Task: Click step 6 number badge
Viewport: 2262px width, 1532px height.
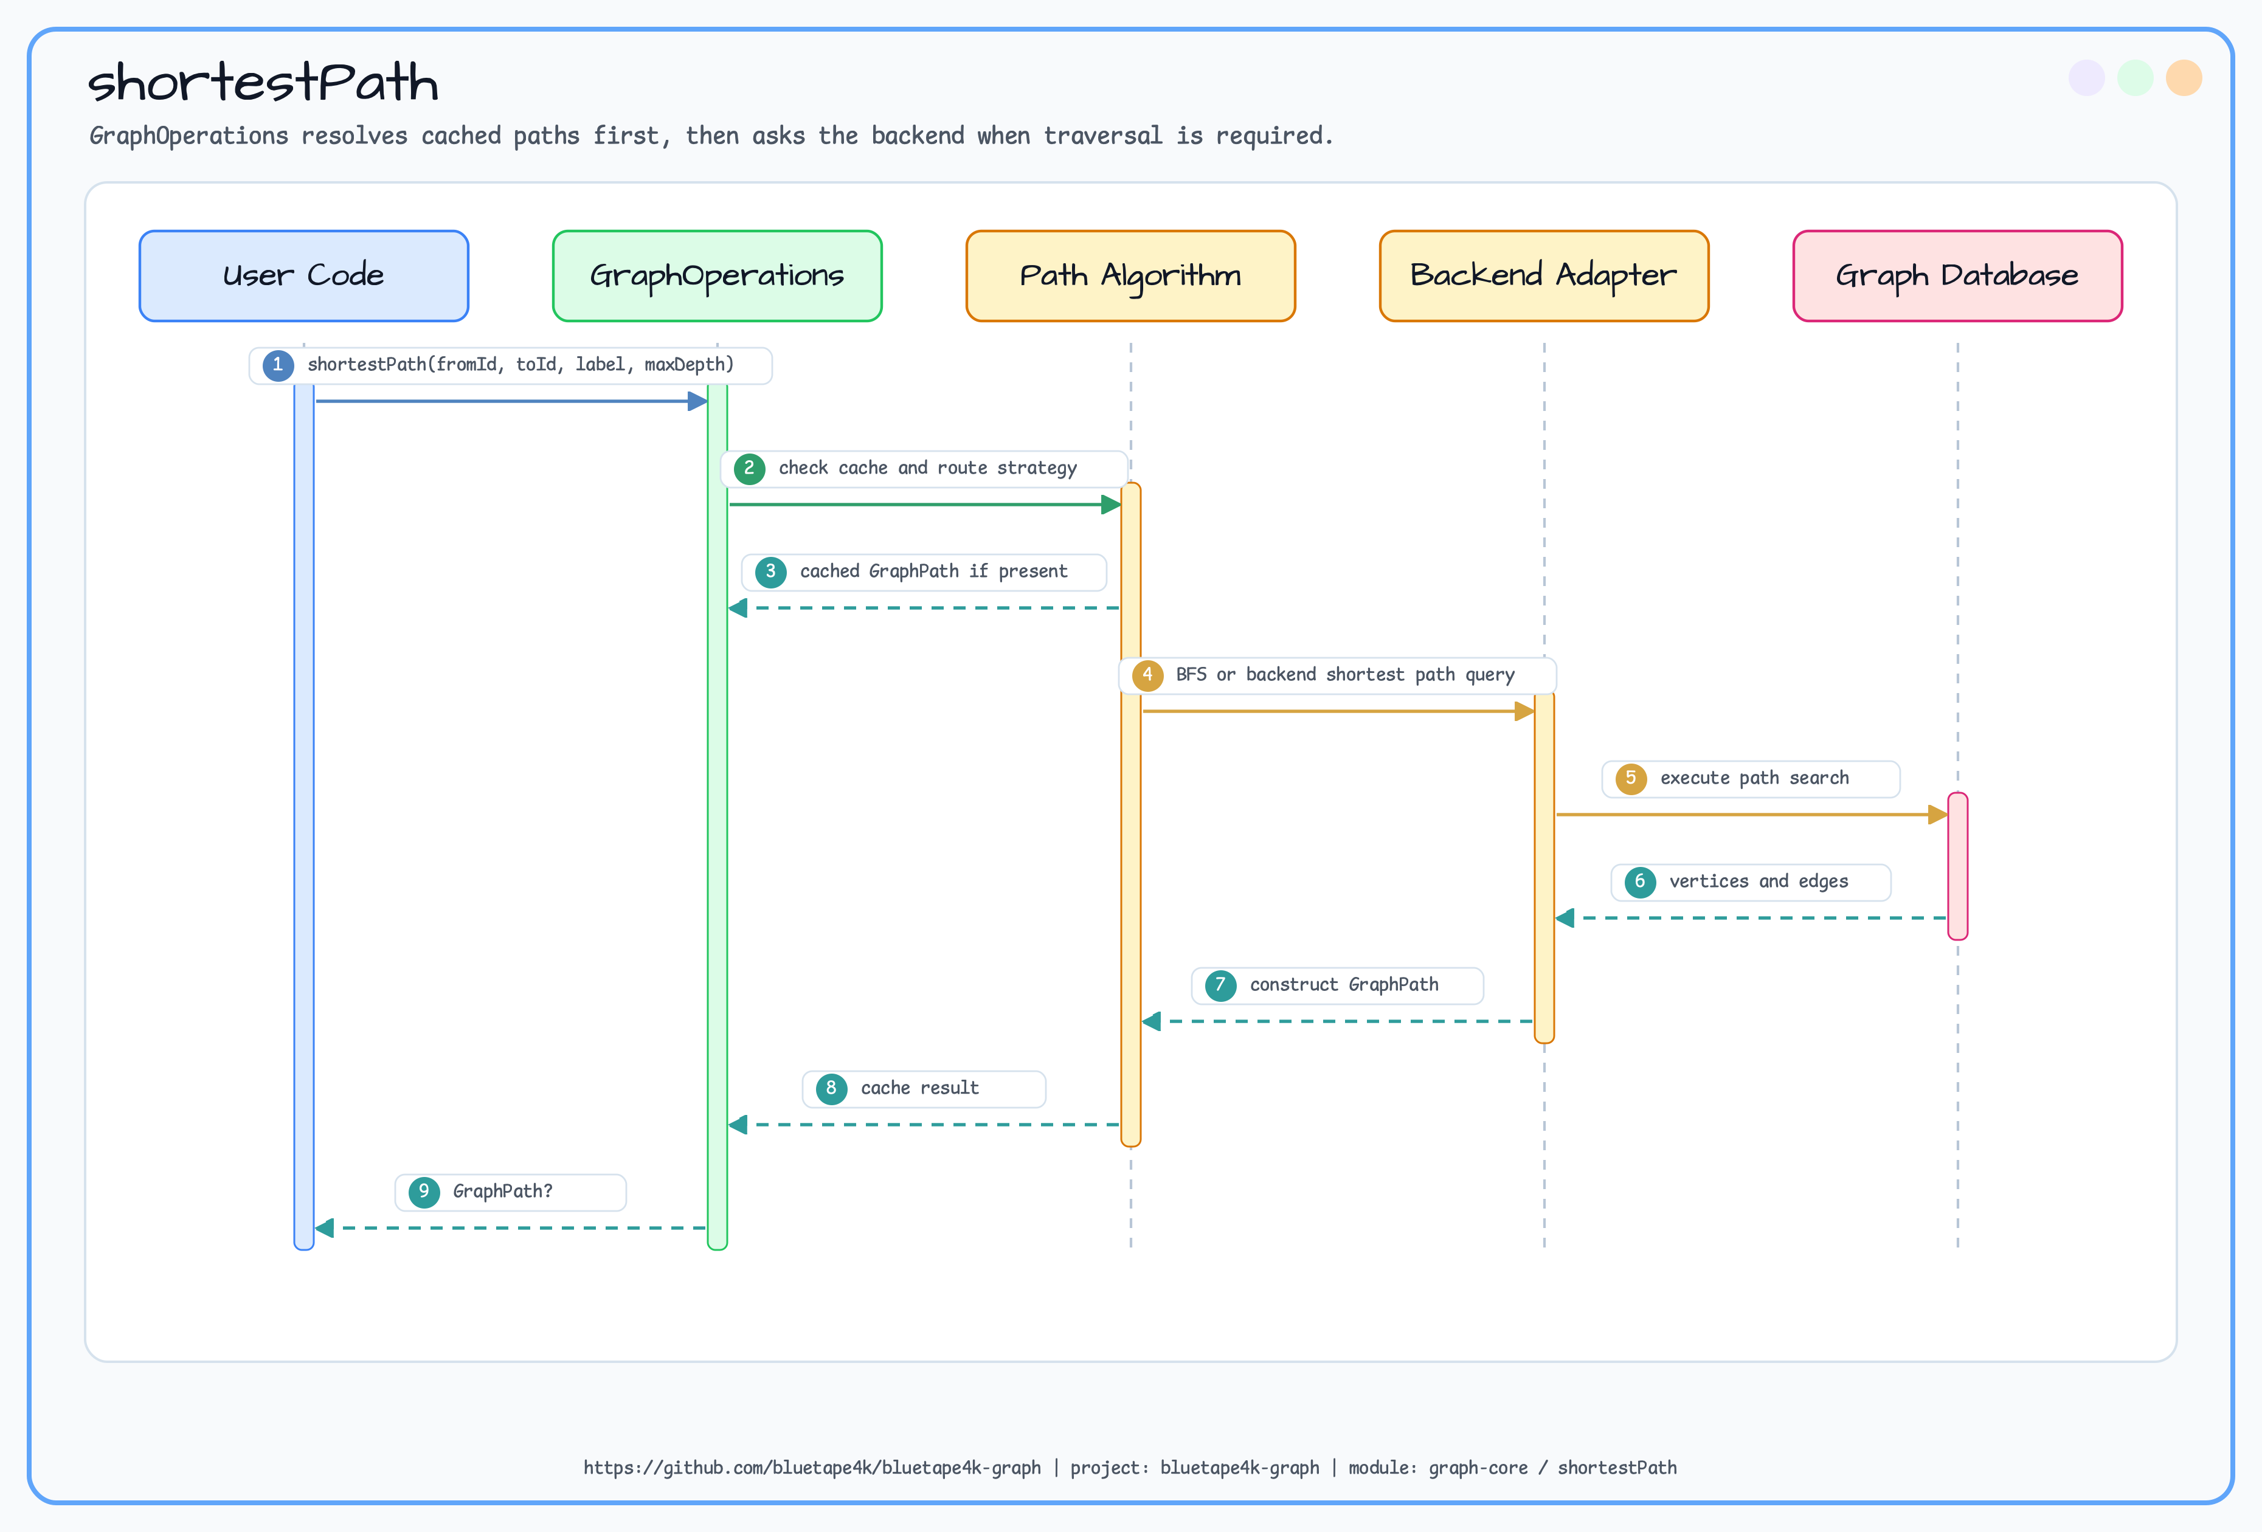Action: click(x=1640, y=882)
